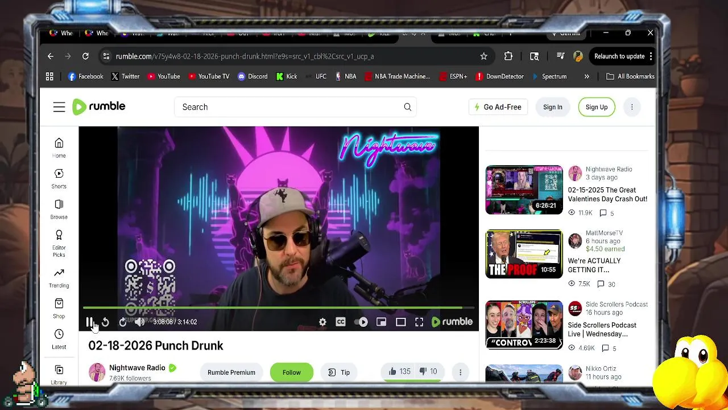
Task: Open Latest in the sidebar
Action: point(59,339)
